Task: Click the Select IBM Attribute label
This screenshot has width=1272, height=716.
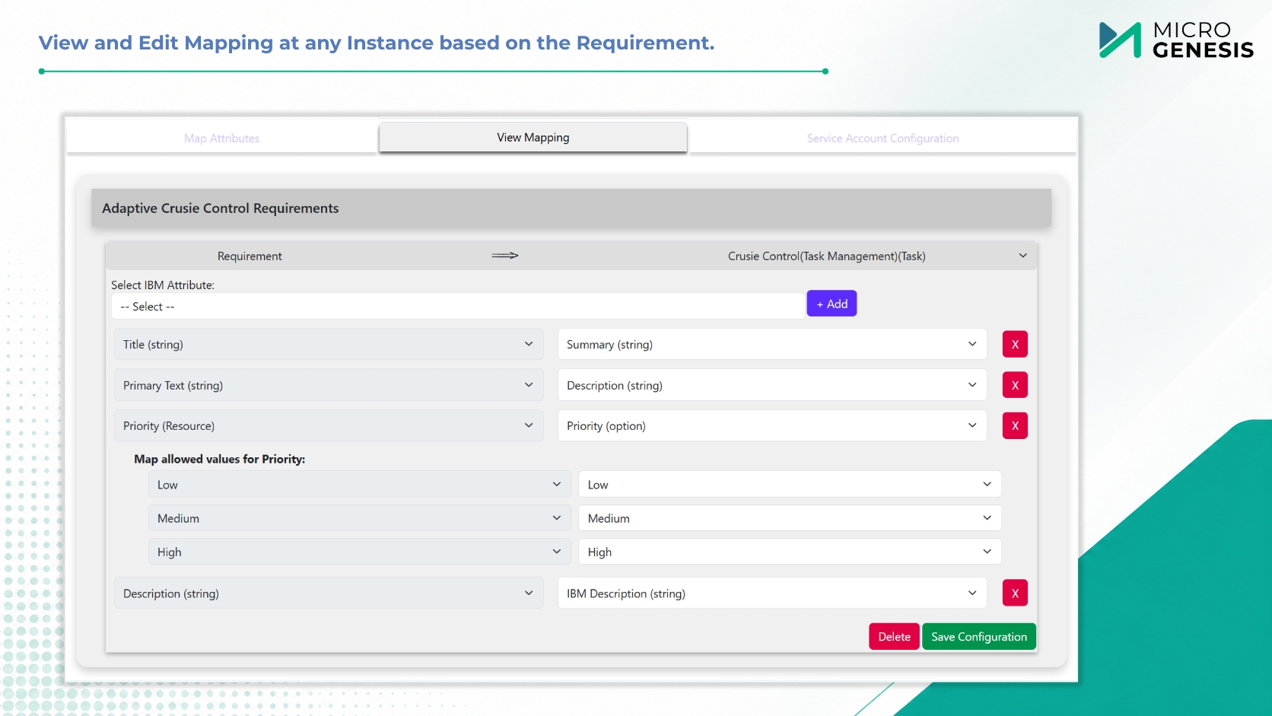Action: tap(163, 285)
